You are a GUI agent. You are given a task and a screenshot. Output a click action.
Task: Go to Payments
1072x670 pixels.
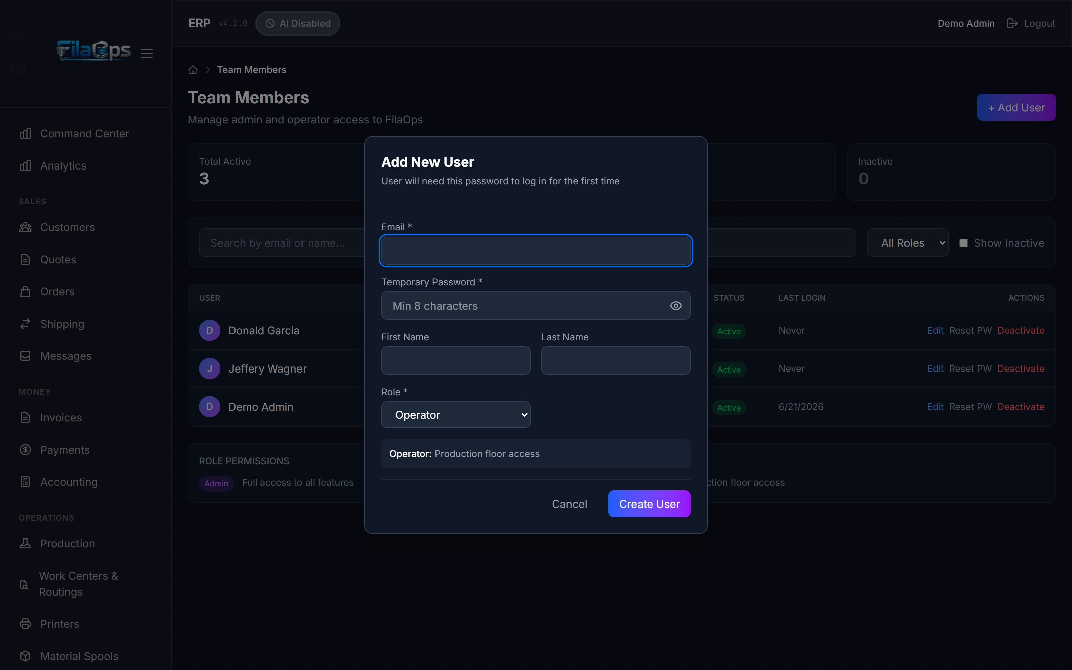pos(65,450)
